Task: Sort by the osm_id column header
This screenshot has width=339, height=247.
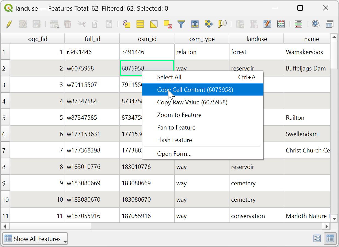Action: pos(147,39)
